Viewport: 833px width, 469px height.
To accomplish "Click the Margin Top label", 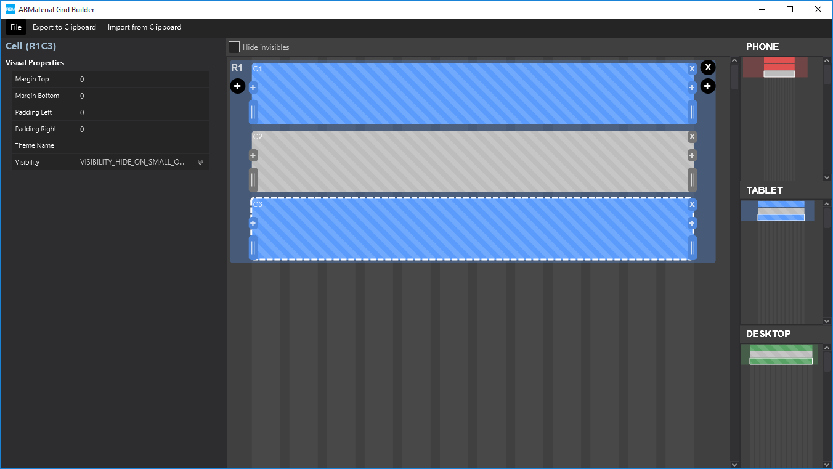I will point(32,79).
